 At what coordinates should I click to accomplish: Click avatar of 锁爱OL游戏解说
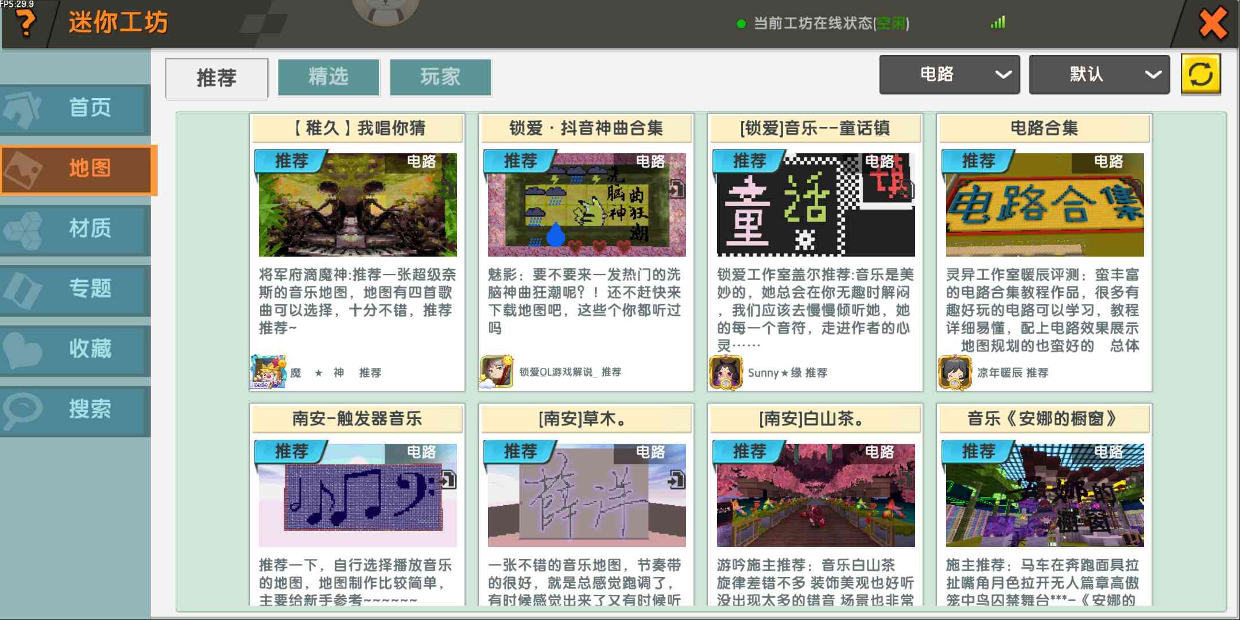coord(497,372)
